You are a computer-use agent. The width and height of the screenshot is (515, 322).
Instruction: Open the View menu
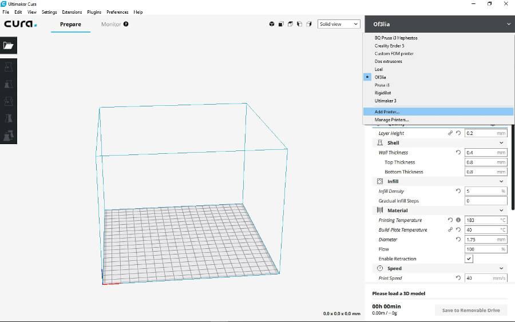pos(32,12)
